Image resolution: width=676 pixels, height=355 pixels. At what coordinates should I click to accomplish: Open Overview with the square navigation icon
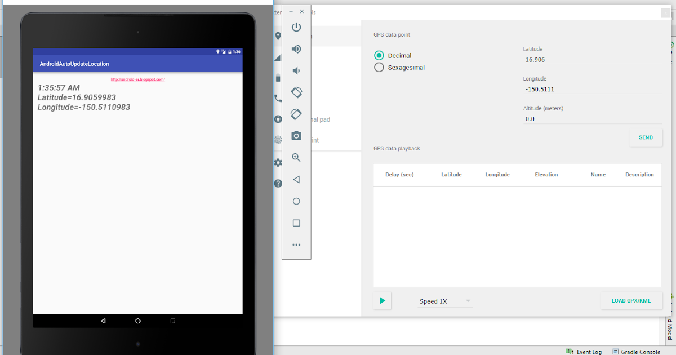coord(296,223)
